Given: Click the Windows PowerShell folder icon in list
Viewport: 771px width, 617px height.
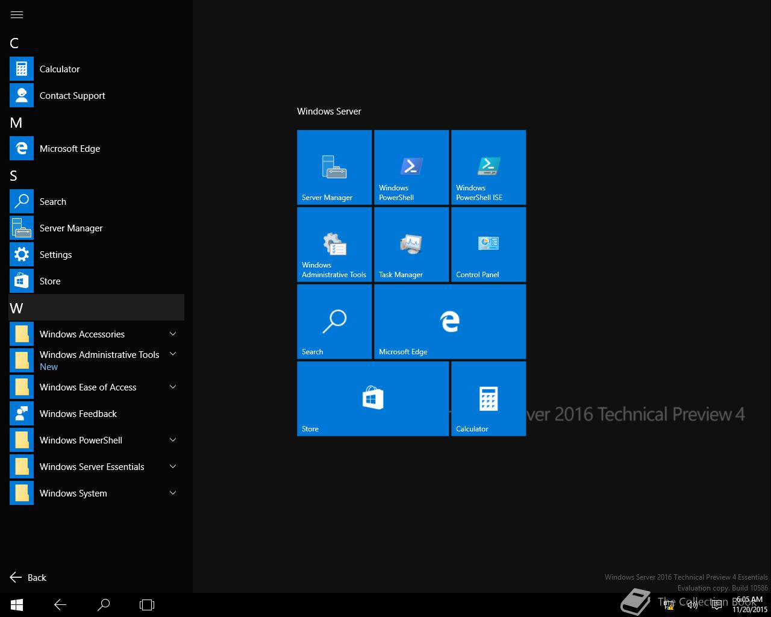Looking at the screenshot, I should click(22, 440).
